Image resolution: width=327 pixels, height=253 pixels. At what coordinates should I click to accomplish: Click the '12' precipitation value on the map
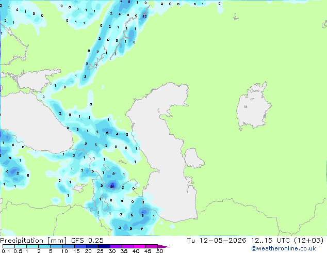(144, 16)
